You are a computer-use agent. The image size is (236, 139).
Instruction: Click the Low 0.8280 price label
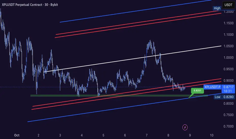click(x=224, y=97)
